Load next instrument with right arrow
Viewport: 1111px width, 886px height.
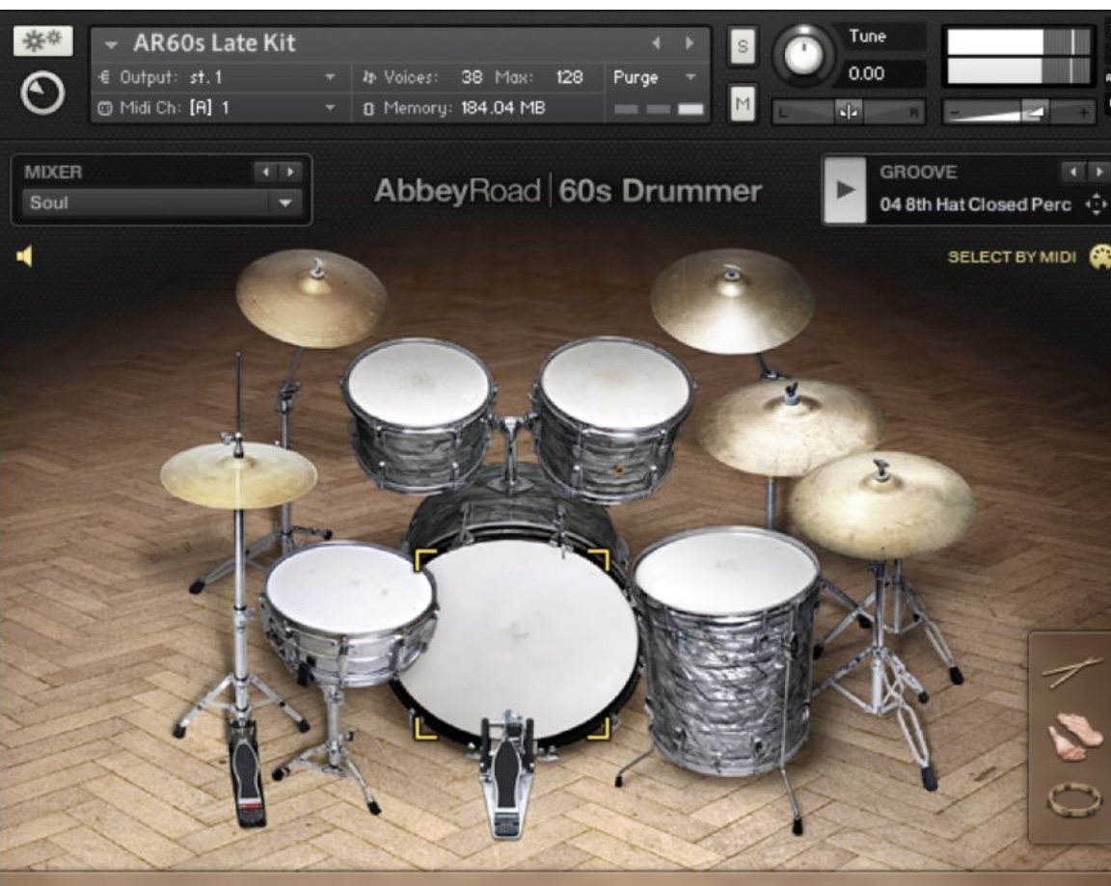[690, 43]
